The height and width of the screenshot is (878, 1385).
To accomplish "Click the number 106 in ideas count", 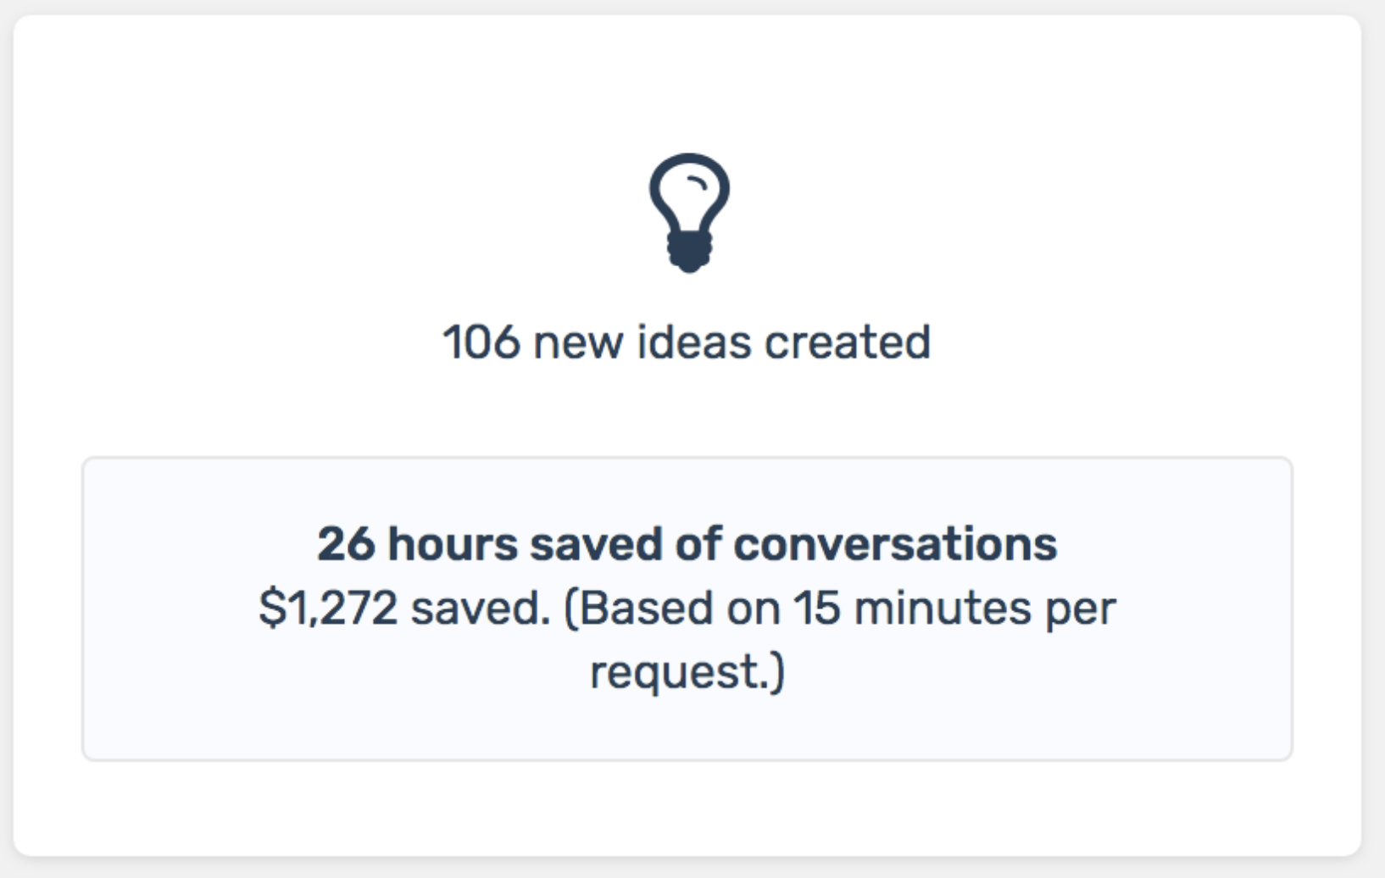I will [x=481, y=342].
